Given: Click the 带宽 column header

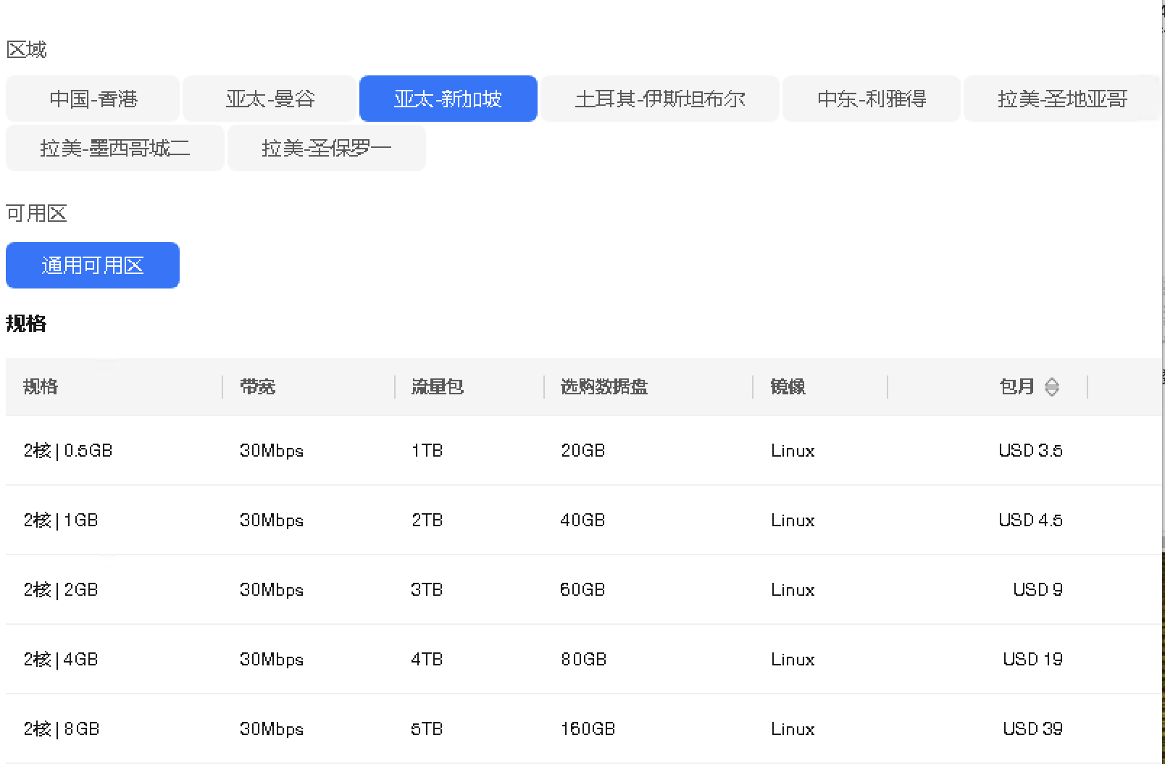Looking at the screenshot, I should pyautogui.click(x=257, y=387).
